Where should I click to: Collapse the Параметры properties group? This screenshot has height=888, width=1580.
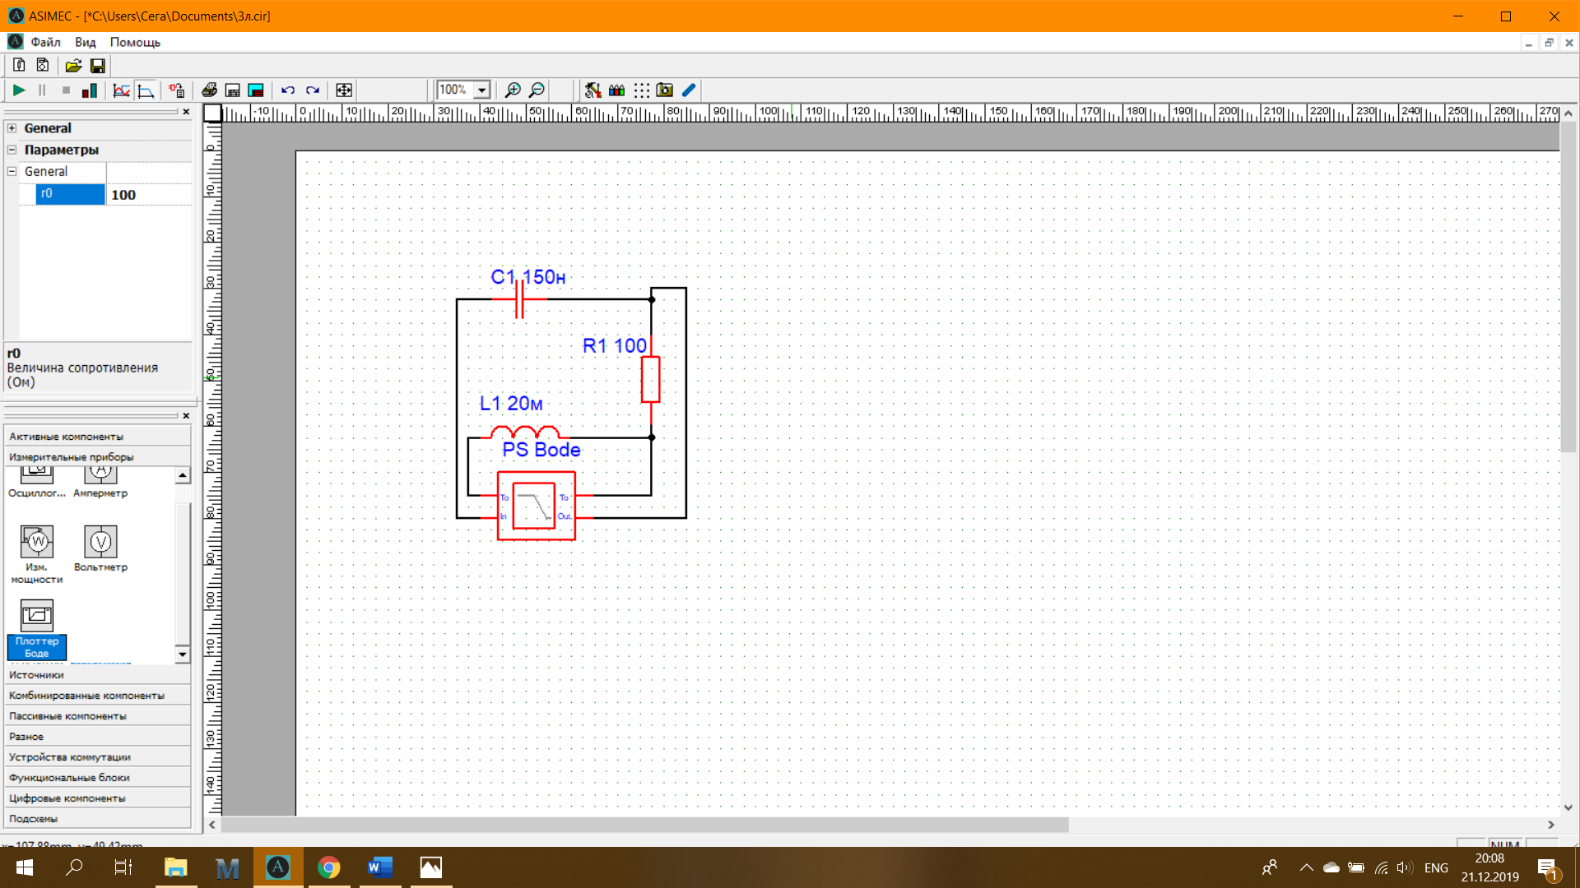click(12, 150)
